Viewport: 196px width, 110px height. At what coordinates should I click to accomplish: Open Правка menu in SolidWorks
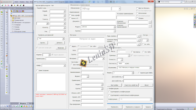22,2
